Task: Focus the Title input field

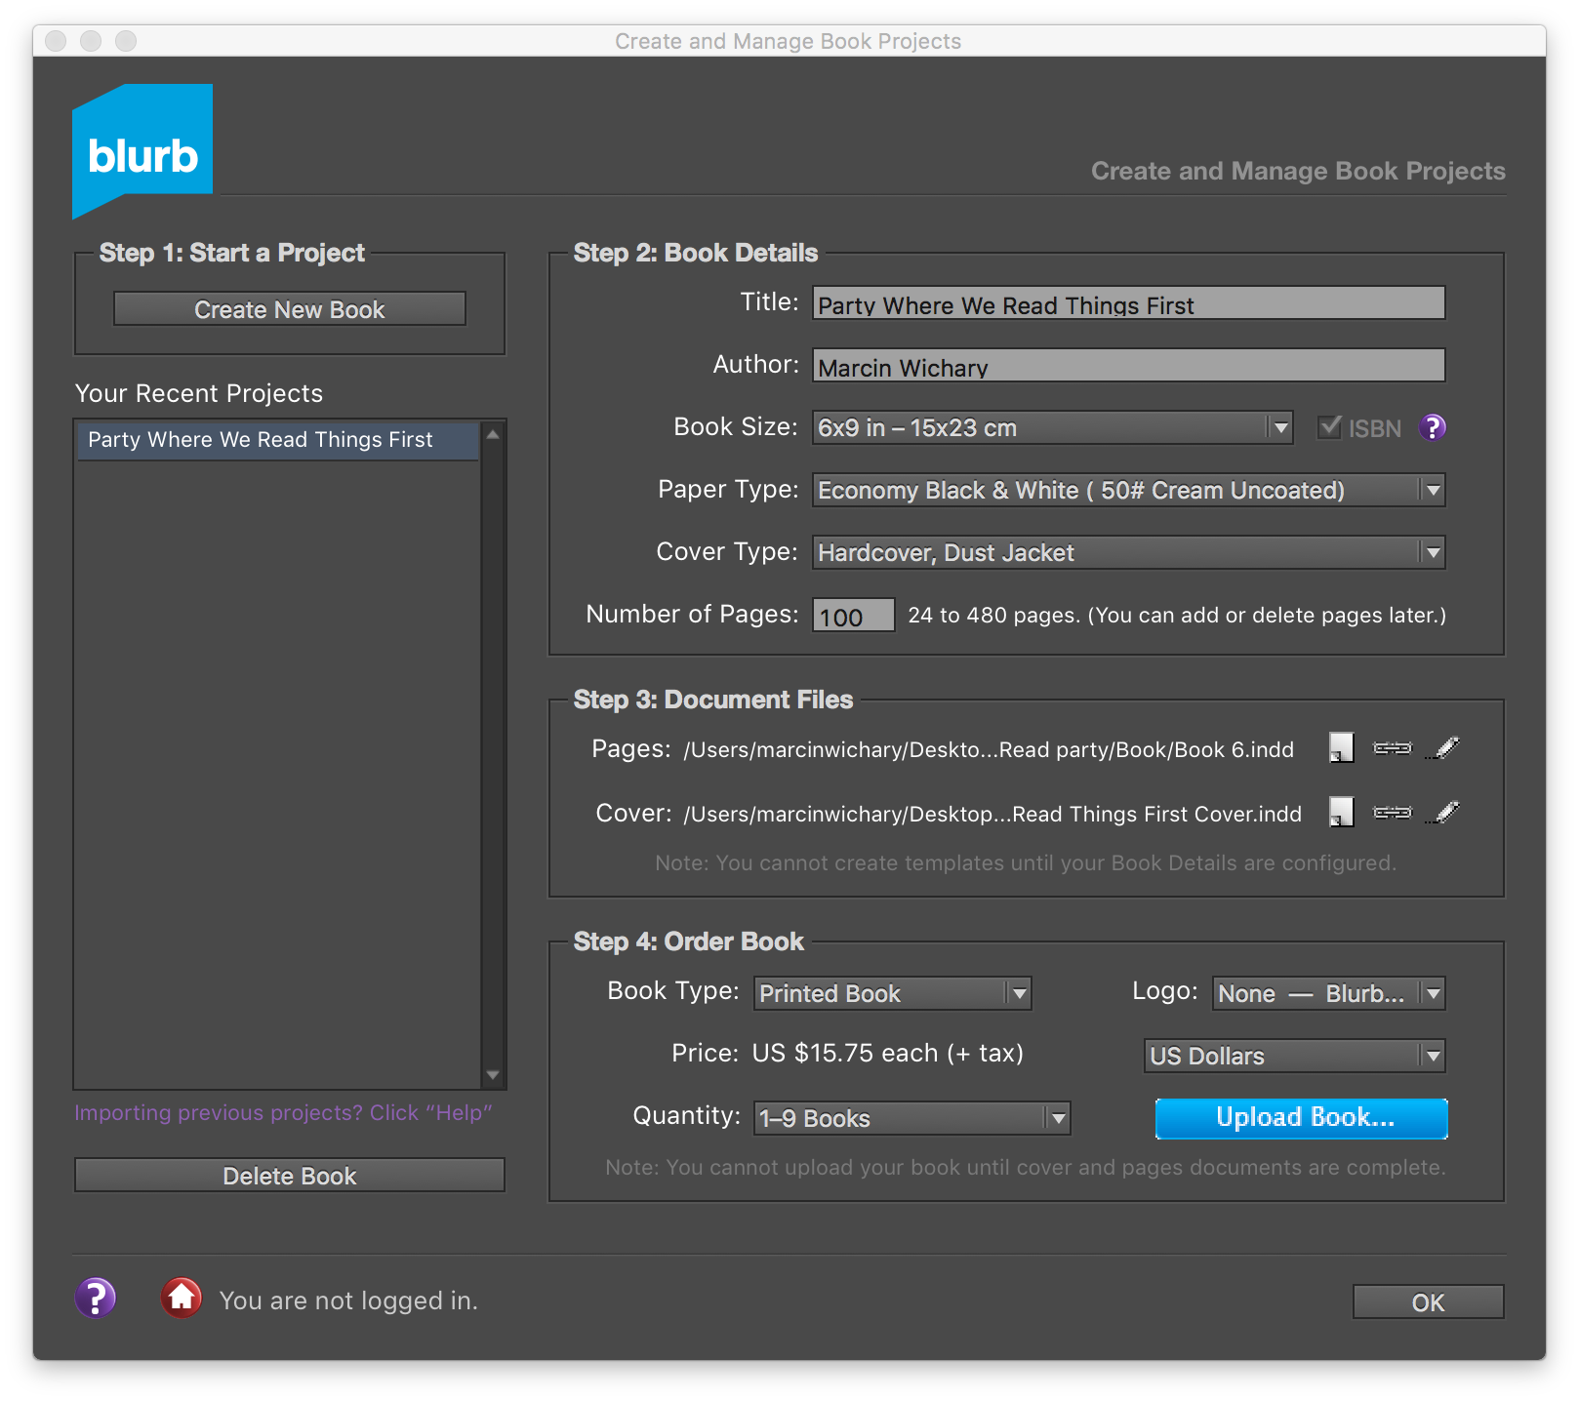Action: tap(1129, 302)
